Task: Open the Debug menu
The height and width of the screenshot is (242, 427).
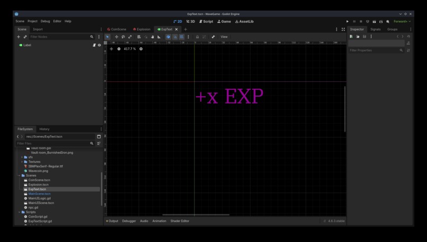Action: (x=45, y=21)
